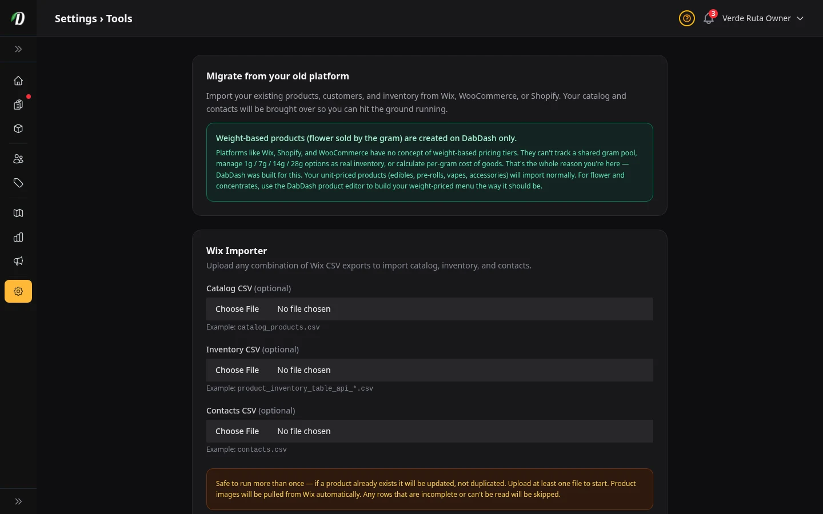Expand the sidebar with the top chevrons
Viewport: 823px width, 514px height.
(x=18, y=49)
